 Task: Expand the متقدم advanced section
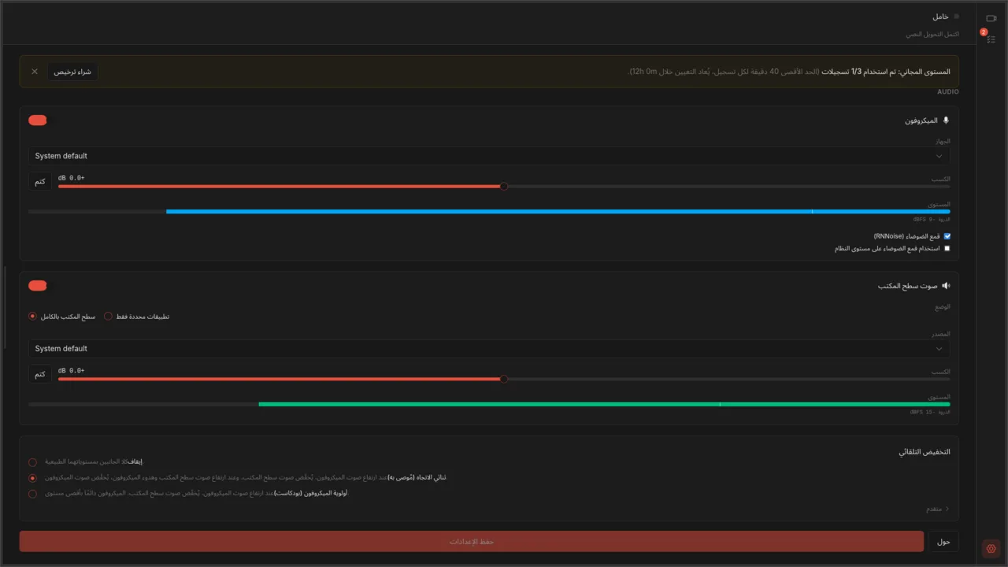pyautogui.click(x=937, y=509)
